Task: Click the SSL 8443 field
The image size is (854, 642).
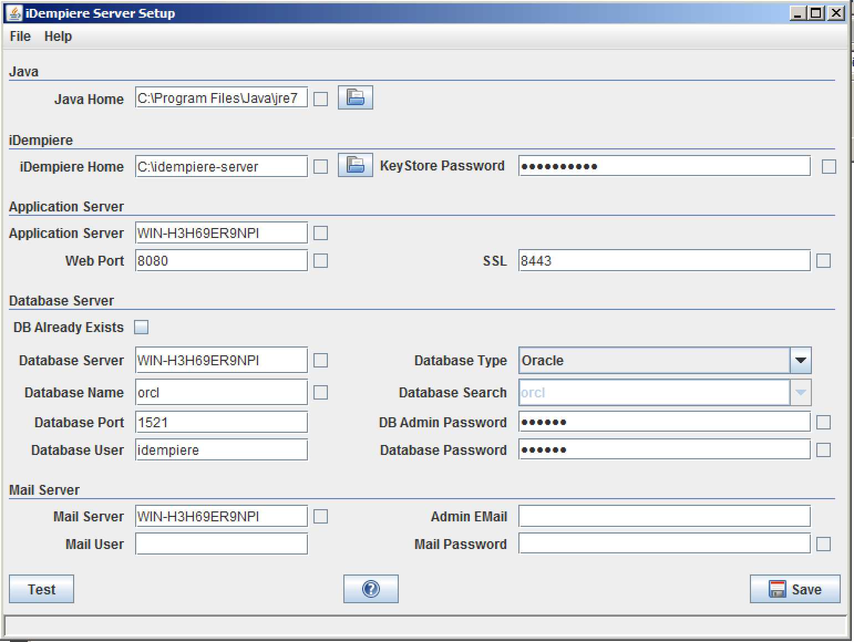Action: [x=665, y=261]
